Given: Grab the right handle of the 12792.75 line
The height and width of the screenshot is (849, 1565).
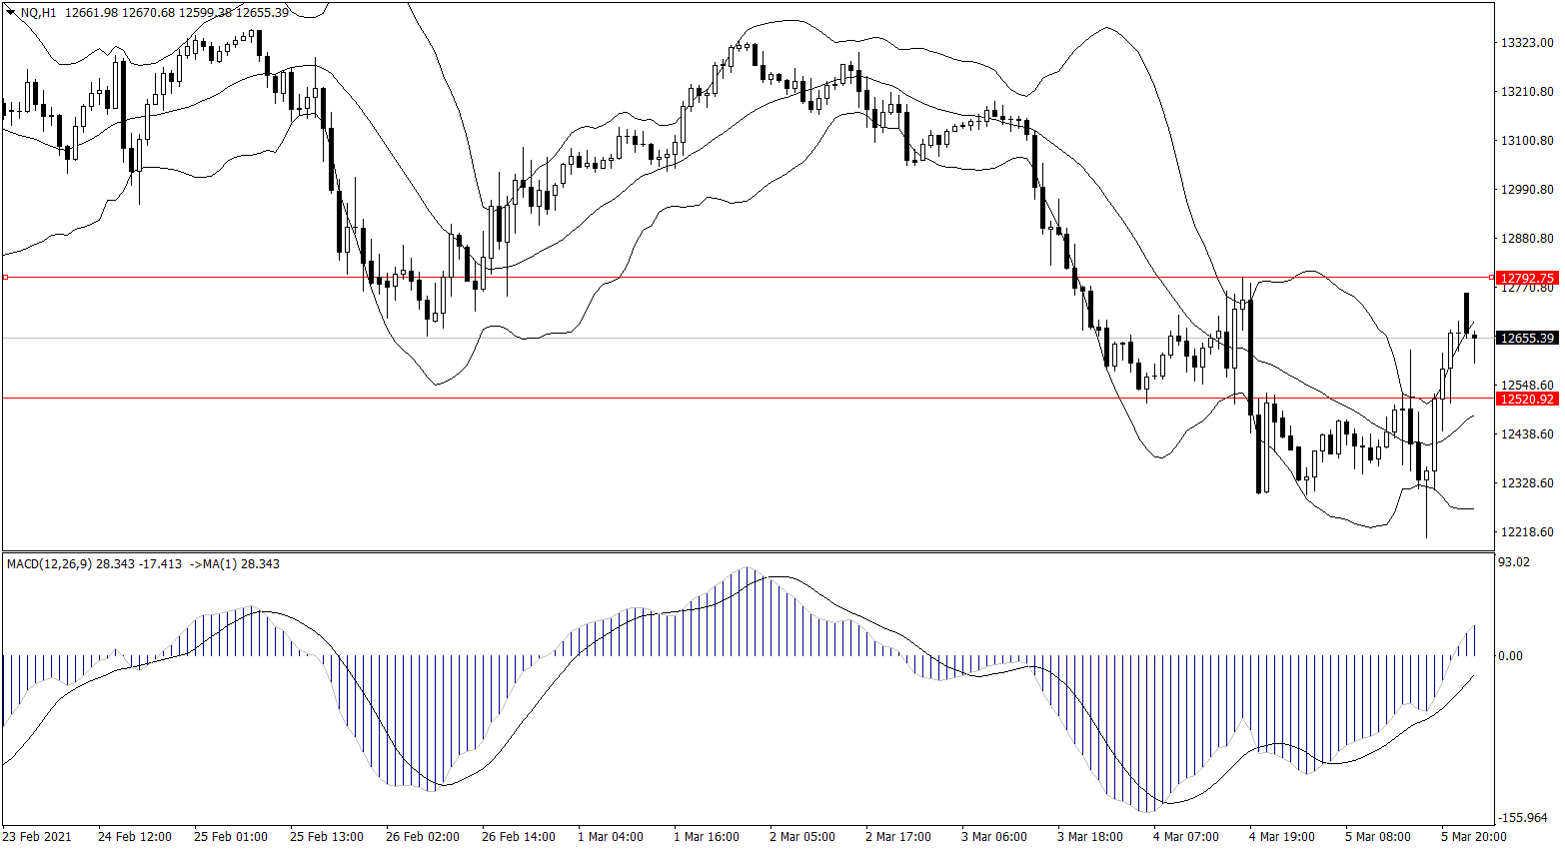Looking at the screenshot, I should click(x=1492, y=277).
